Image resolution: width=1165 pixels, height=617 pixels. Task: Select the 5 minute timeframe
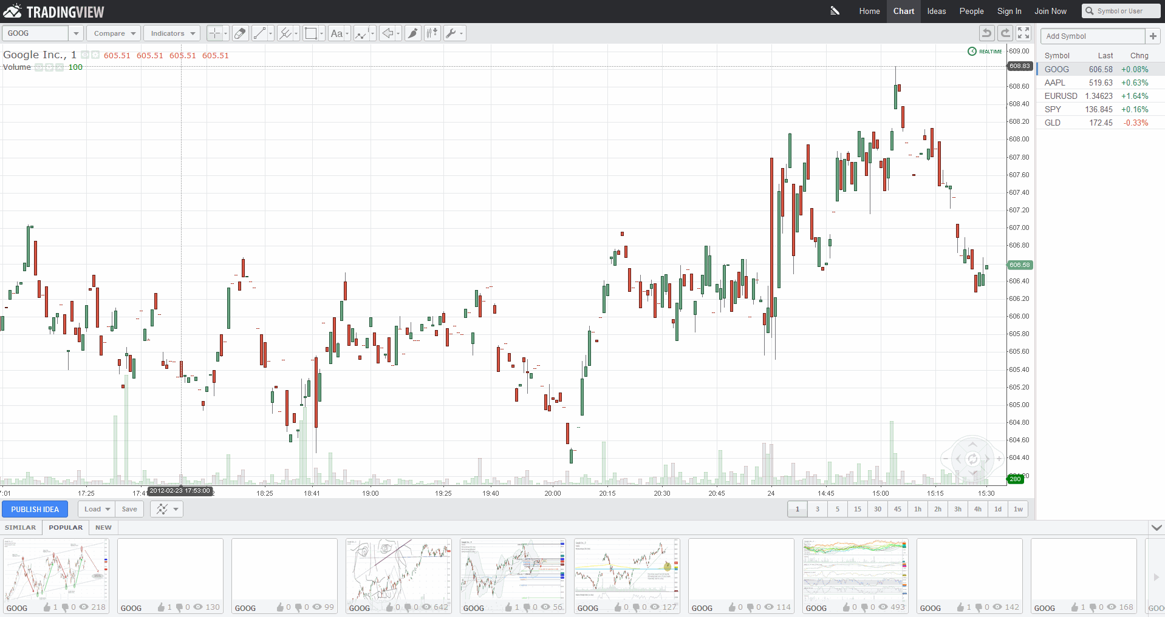click(838, 509)
